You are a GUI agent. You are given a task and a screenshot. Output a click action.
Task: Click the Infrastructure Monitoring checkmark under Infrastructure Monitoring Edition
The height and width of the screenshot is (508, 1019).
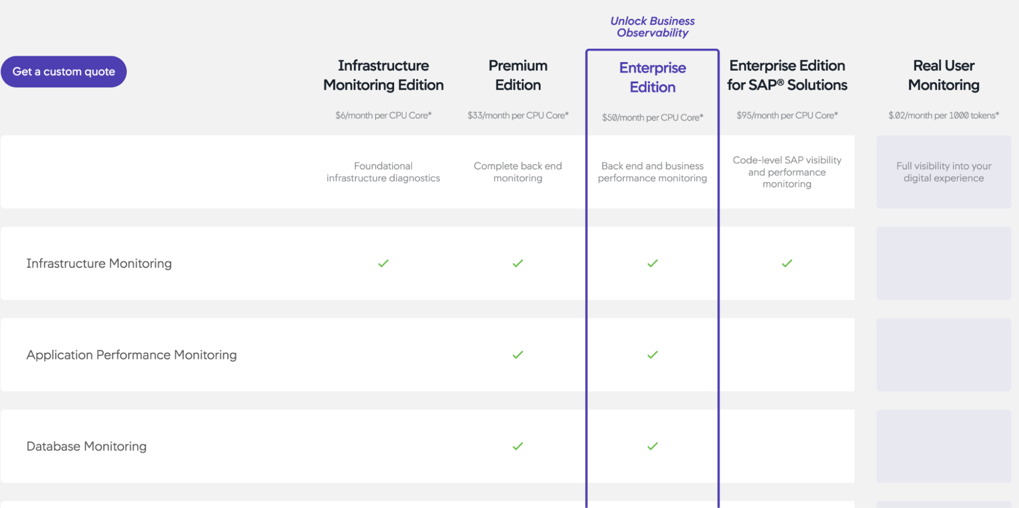[383, 263]
